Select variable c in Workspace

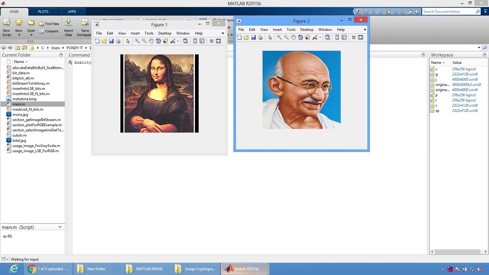[436, 69]
